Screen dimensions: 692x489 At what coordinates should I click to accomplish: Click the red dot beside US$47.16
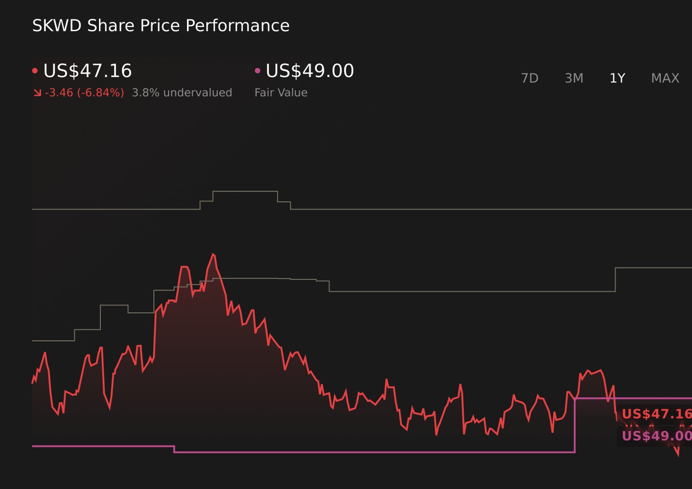tap(35, 71)
